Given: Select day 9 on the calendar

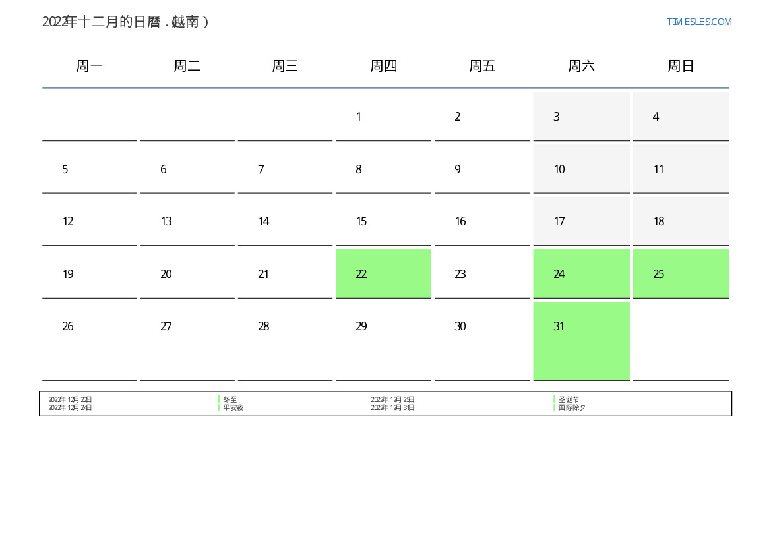Looking at the screenshot, I should coord(482,169).
